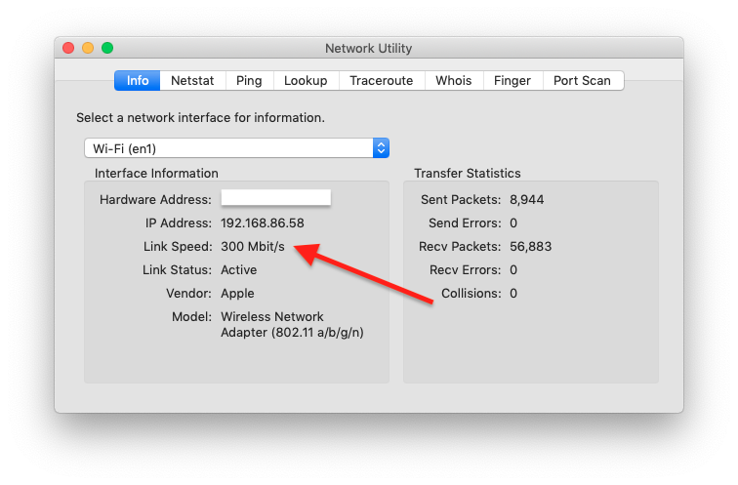Click the Link Speed label
The width and height of the screenshot is (738, 485).
pyautogui.click(x=178, y=247)
